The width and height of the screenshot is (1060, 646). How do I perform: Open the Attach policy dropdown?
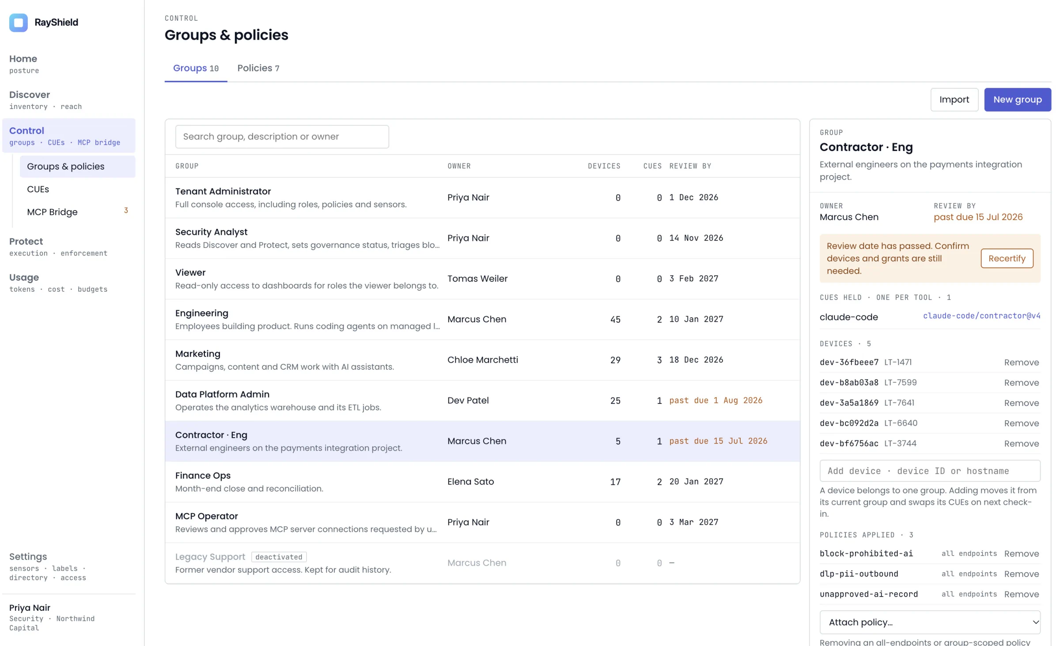click(930, 622)
